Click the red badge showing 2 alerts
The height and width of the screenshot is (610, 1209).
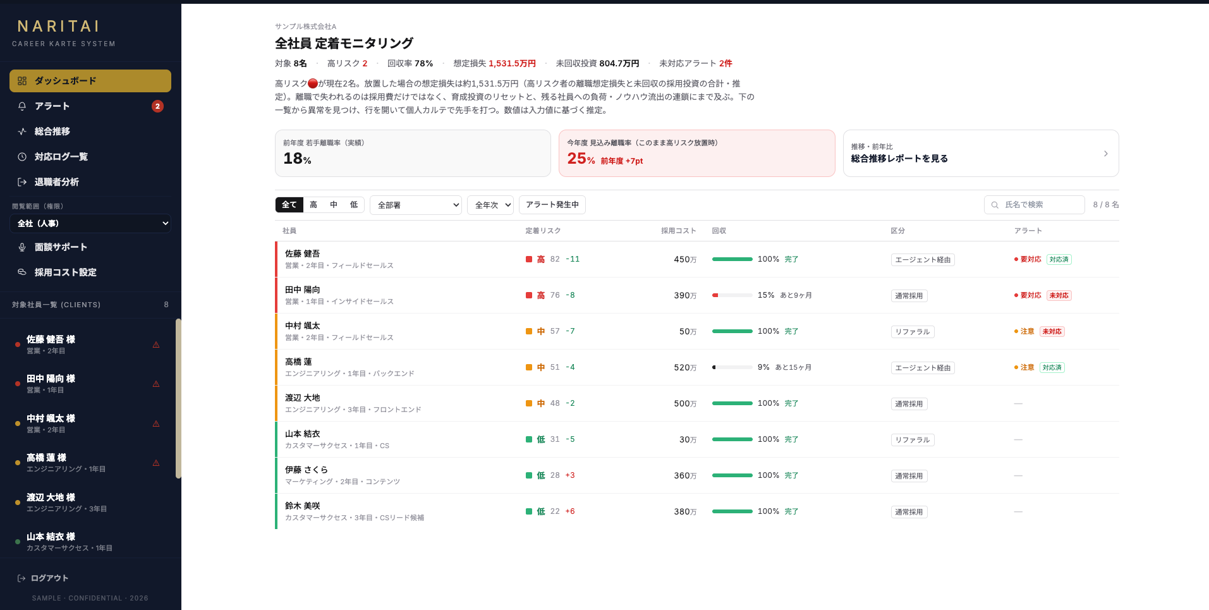tap(157, 106)
